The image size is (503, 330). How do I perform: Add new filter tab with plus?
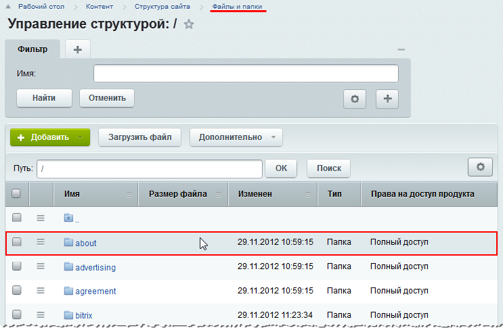[78, 49]
